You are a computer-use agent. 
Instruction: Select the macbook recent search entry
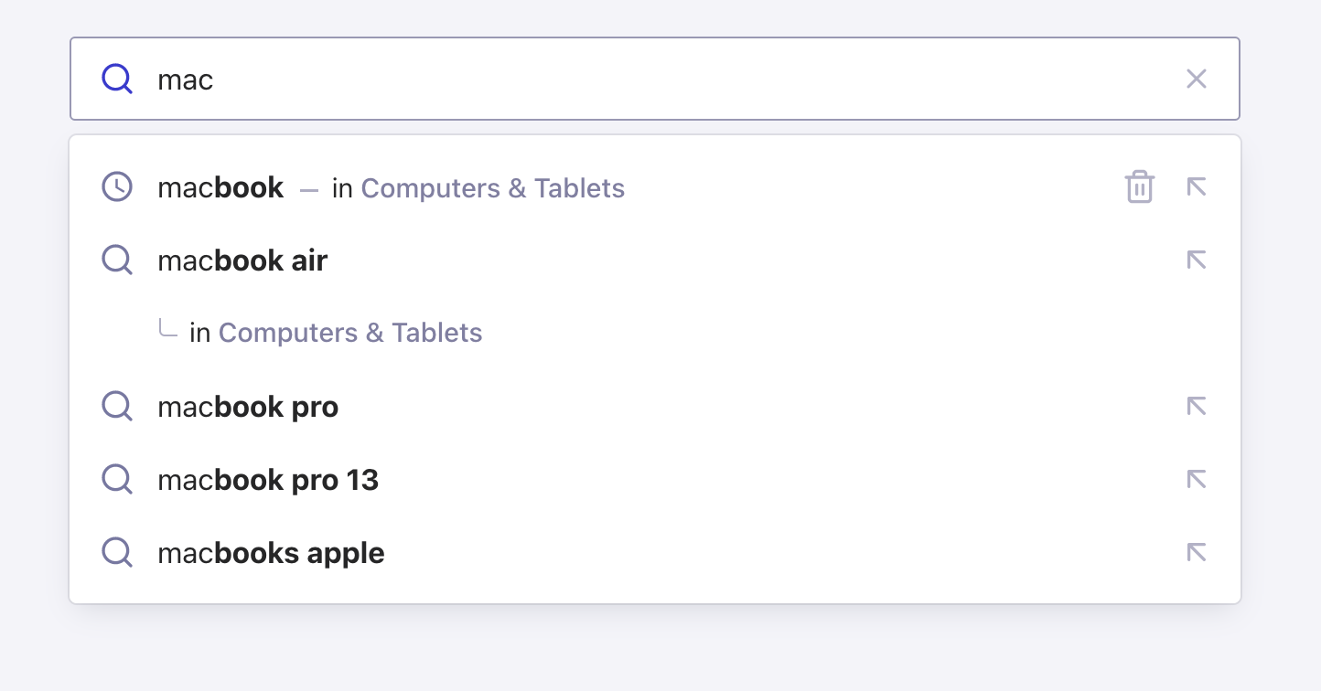[x=220, y=186]
